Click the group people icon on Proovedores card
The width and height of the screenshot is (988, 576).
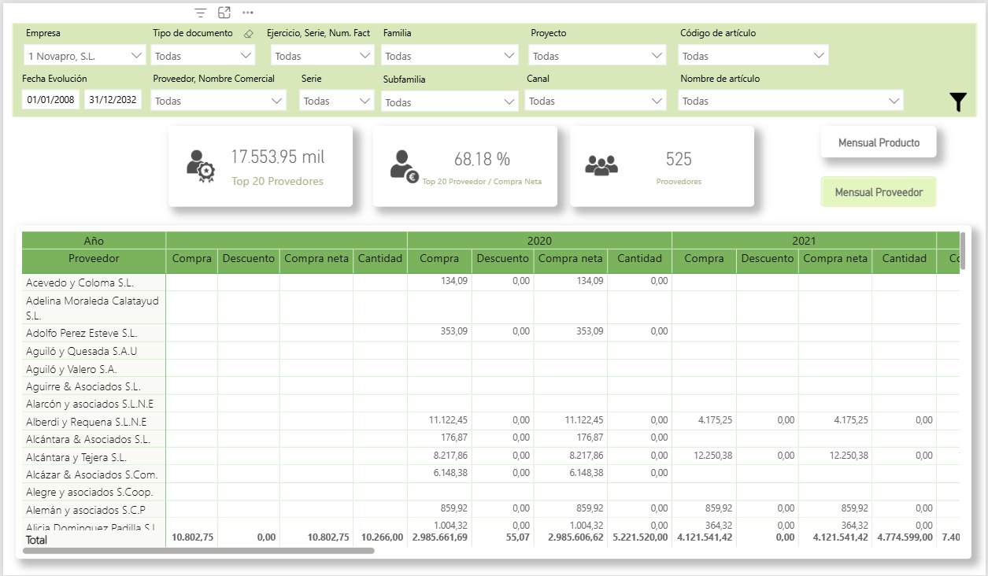point(601,164)
